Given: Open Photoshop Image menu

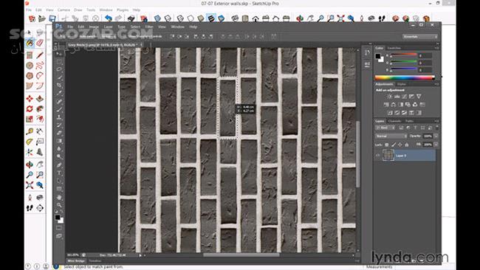Looking at the screenshot, I should tap(94, 27).
